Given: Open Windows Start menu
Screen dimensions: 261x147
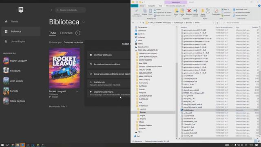Looking at the screenshot, I should coord(2,145).
